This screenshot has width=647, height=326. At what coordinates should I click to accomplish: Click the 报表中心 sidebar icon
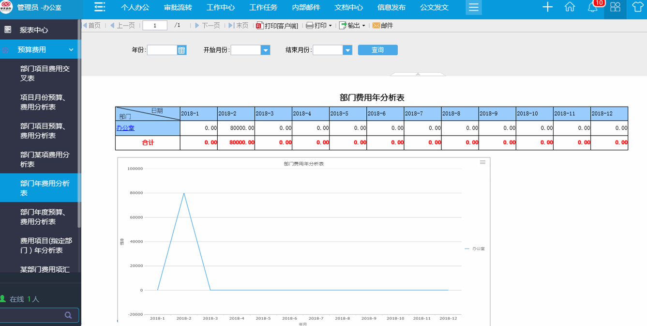coord(7,30)
